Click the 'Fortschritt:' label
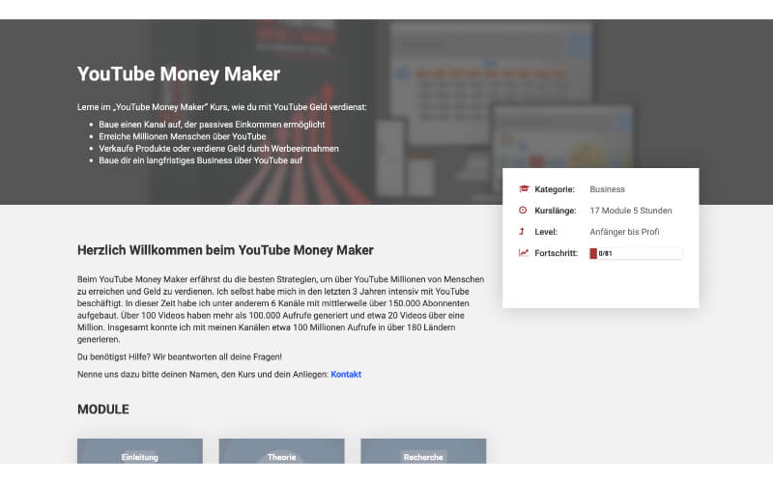This screenshot has width=773, height=483. pyautogui.click(x=556, y=253)
